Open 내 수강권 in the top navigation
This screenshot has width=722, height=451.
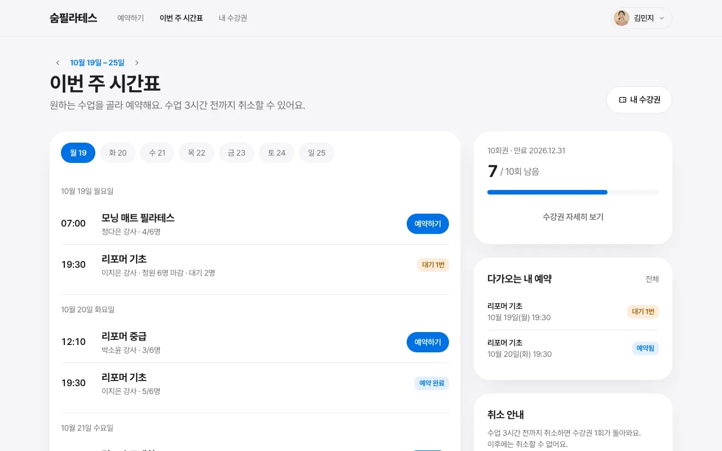(x=233, y=18)
